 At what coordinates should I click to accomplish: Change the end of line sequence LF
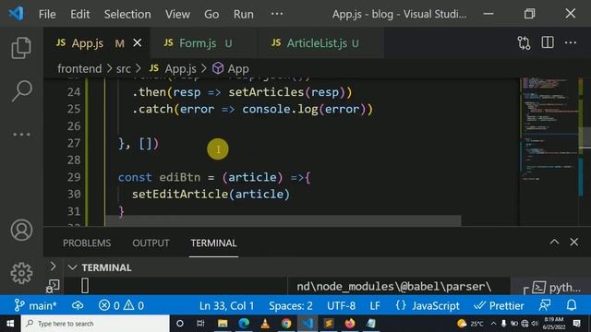tap(375, 305)
